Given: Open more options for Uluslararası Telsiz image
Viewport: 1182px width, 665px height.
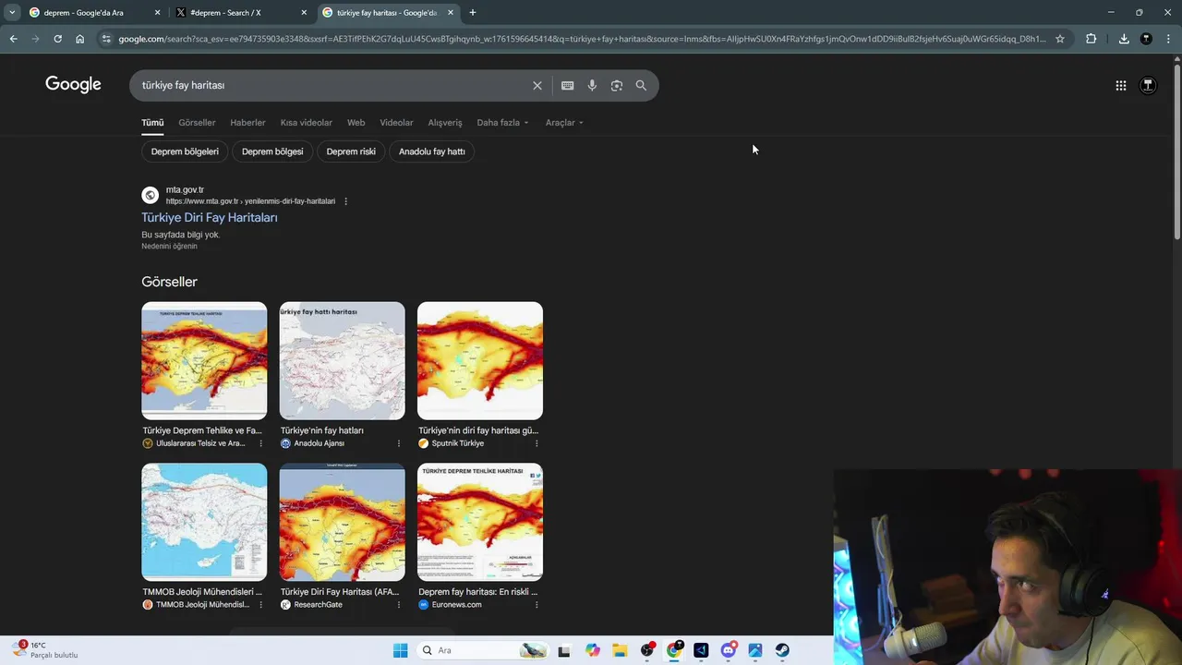Looking at the screenshot, I should coord(260,443).
